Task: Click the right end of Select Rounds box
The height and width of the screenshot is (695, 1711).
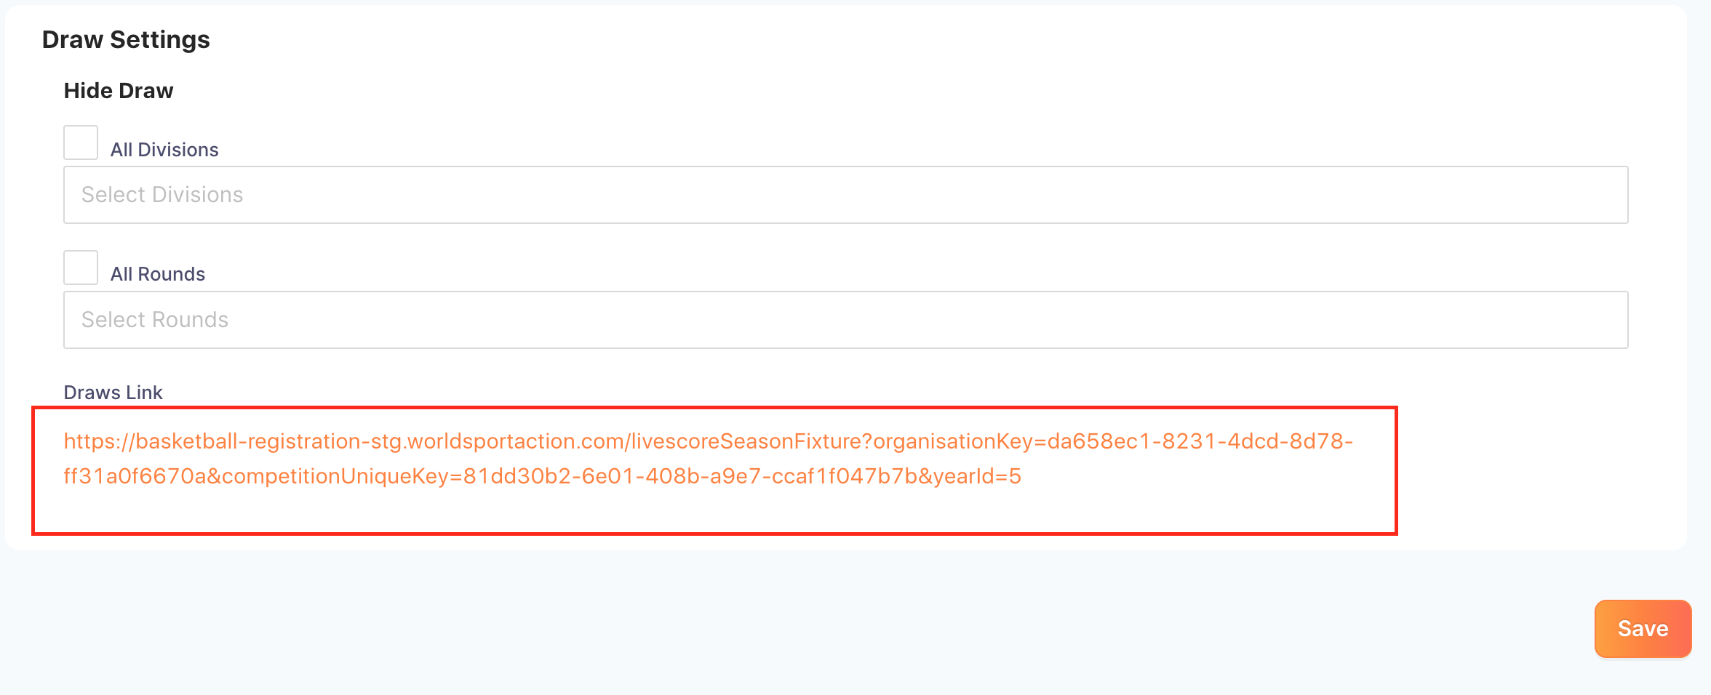Action: [1600, 320]
